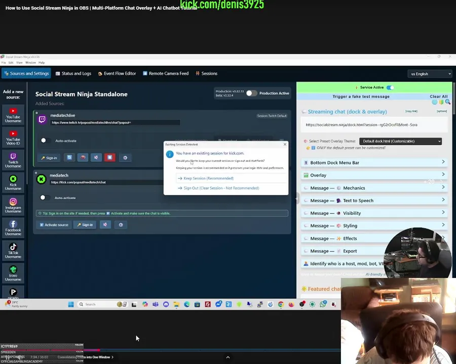Click the red stop button on mediatechlive
456x364 pixels.
(109, 158)
